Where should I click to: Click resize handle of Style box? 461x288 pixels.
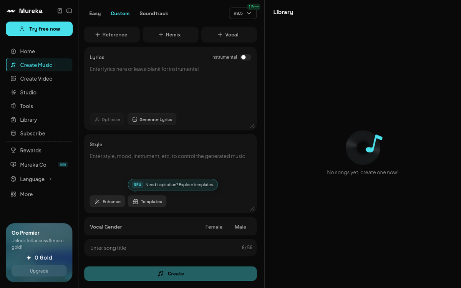tap(252, 209)
